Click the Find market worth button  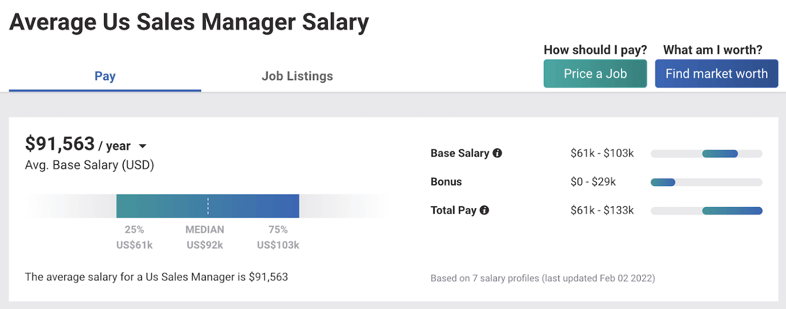[716, 73]
